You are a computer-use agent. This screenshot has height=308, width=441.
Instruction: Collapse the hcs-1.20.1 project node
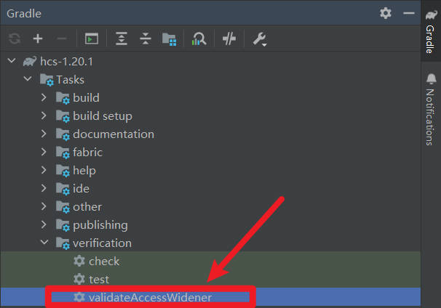(x=12, y=60)
